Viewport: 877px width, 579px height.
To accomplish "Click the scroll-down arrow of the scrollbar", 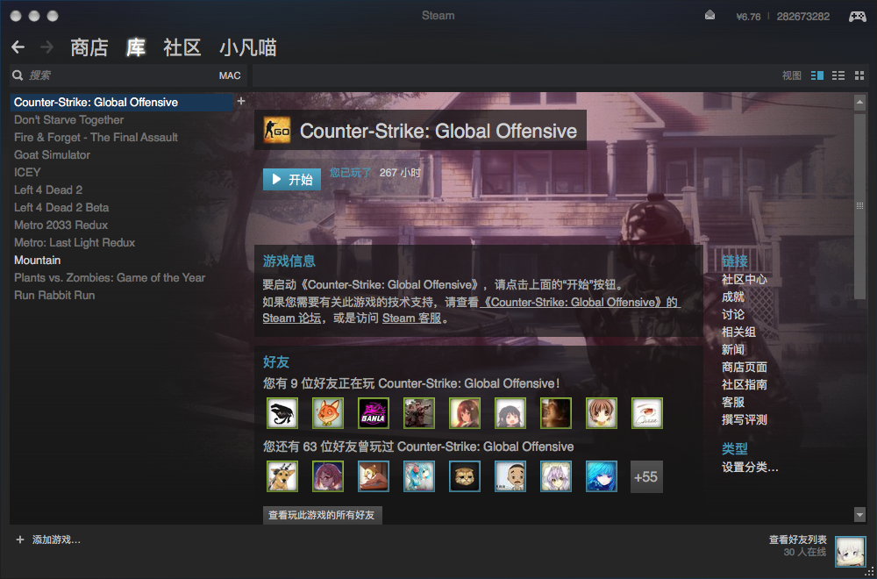I will pos(859,513).
